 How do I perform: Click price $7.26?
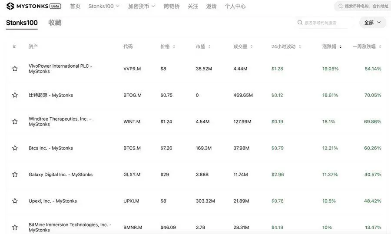point(166,148)
